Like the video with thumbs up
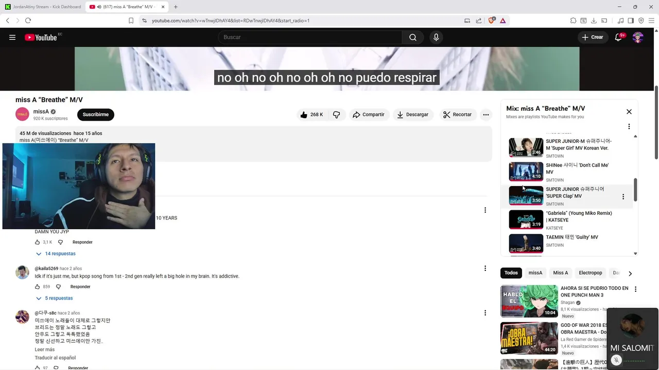 [311, 115]
